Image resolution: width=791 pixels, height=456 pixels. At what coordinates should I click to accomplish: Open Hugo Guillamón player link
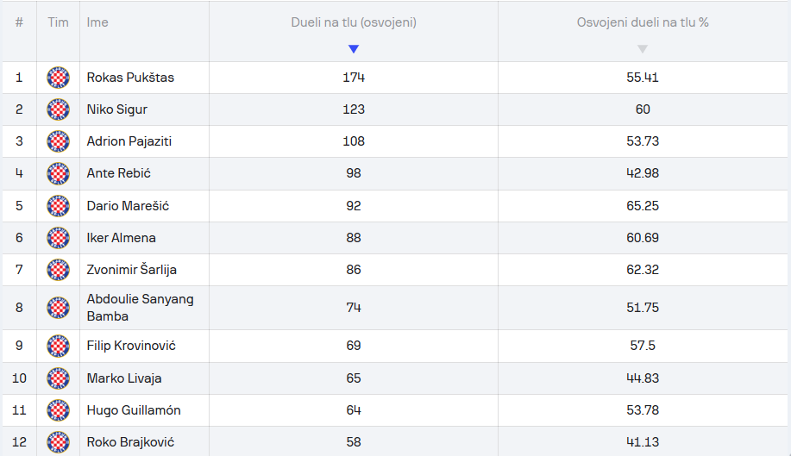(134, 410)
